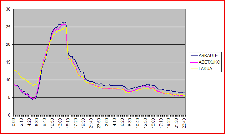Select the ABETXUKO legend entry
225x134 pixels.
click(x=205, y=62)
